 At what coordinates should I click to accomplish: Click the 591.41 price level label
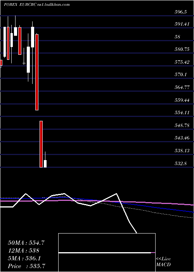[182, 24]
